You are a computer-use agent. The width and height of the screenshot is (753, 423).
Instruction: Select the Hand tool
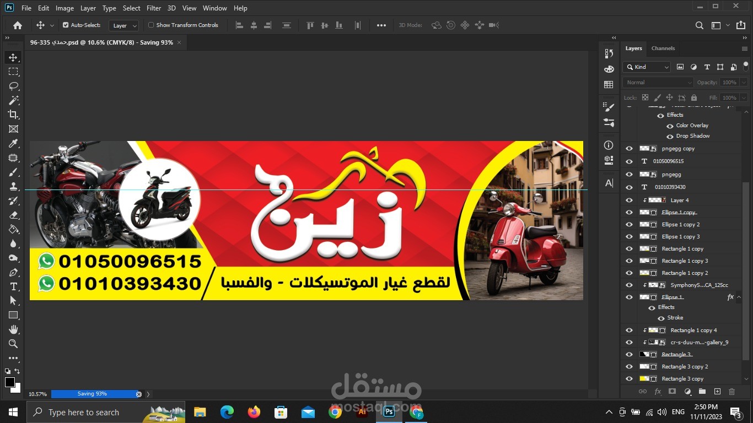pyautogui.click(x=13, y=329)
